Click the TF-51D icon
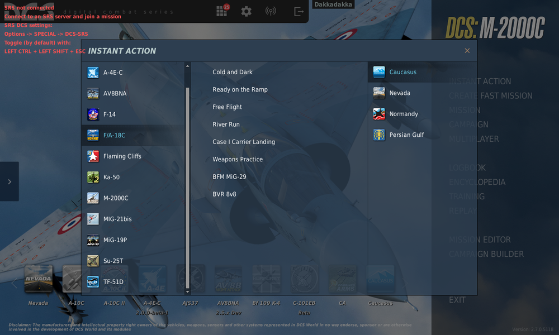The height and width of the screenshot is (335, 559). 93,282
